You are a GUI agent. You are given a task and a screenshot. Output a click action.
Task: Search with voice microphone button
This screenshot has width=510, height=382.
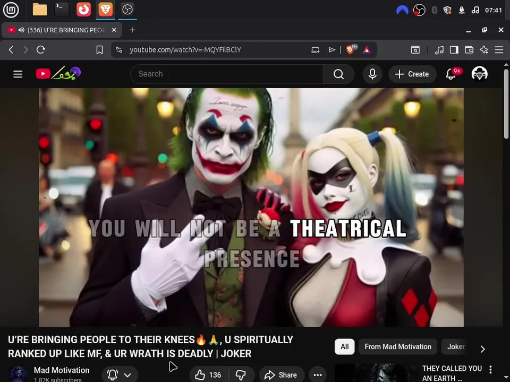[372, 74]
